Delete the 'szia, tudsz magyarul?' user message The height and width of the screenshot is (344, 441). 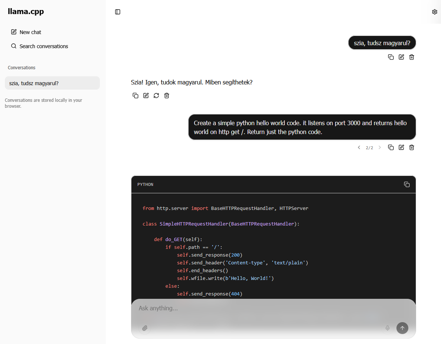[x=412, y=57]
